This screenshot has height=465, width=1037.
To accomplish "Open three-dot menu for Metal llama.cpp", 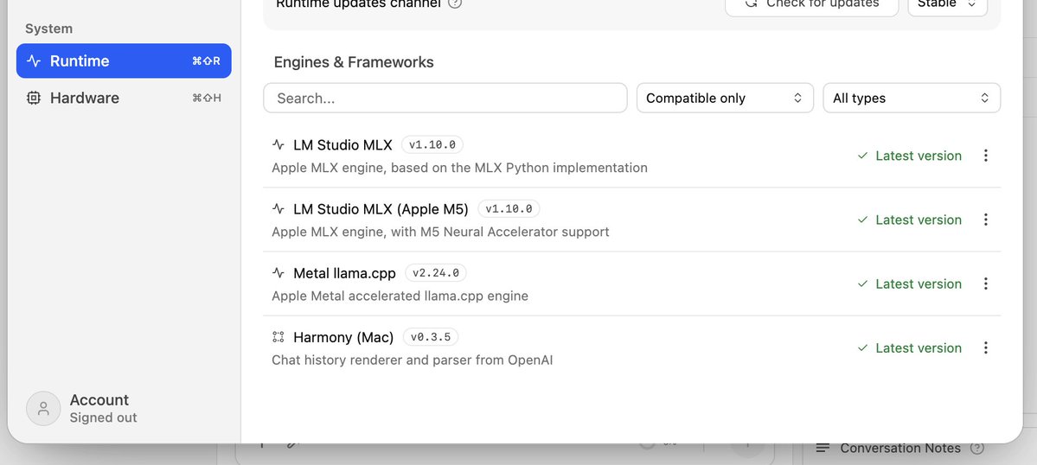I will (x=985, y=284).
